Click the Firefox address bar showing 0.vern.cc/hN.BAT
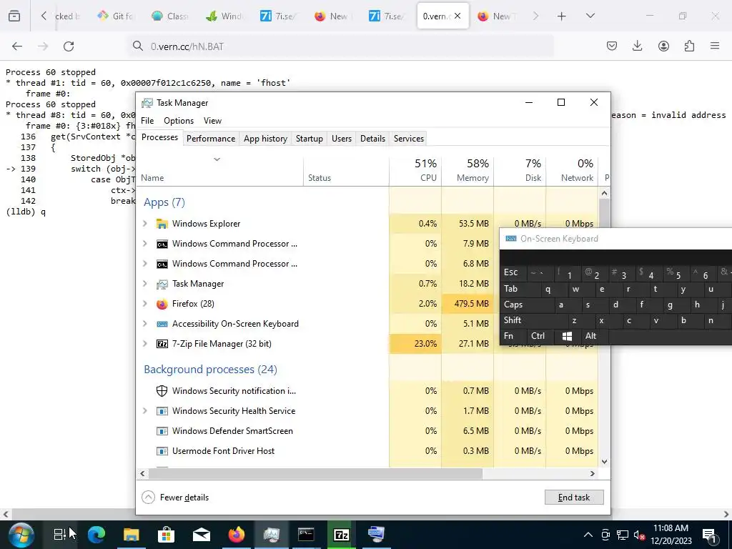732x549 pixels. (341, 46)
